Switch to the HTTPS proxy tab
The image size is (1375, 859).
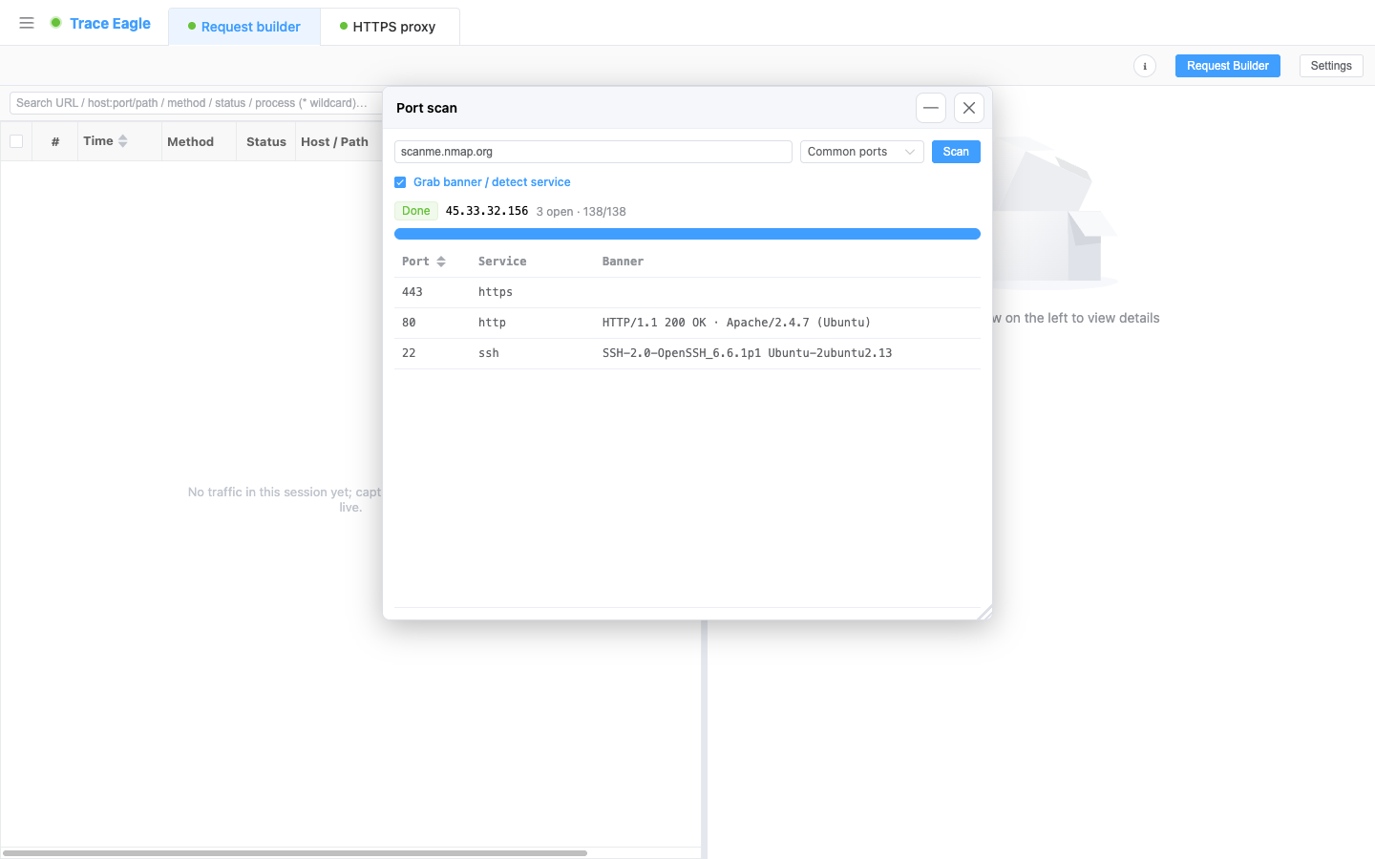[389, 27]
